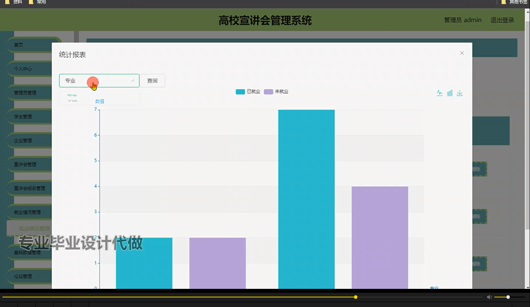Open the 专业 dropdown selector
This screenshot has height=307, width=530.
[x=99, y=81]
